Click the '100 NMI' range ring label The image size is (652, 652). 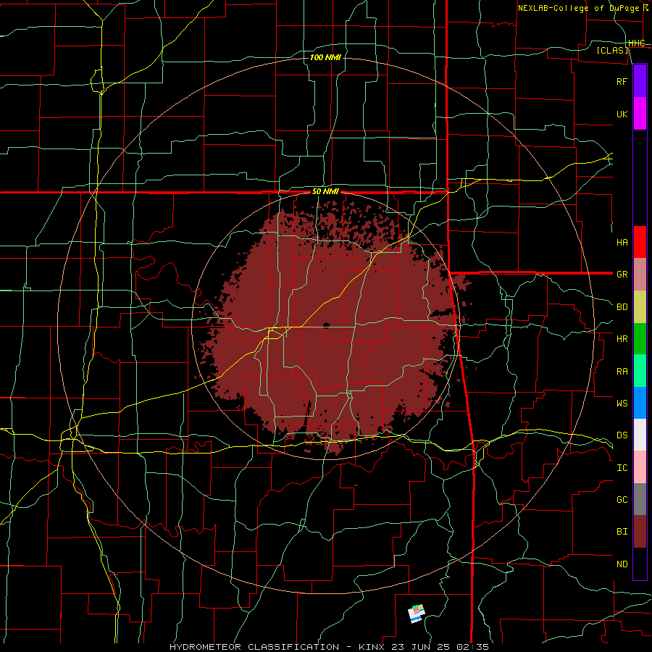pyautogui.click(x=325, y=57)
